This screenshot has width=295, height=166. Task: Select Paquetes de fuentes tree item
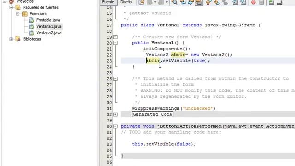click(x=41, y=7)
